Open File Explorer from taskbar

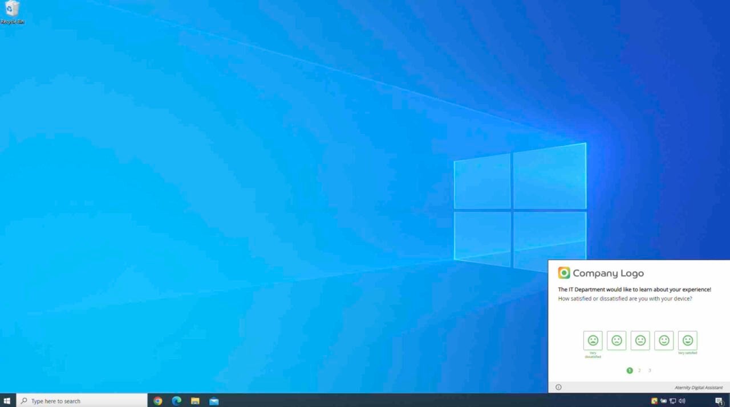(195, 401)
